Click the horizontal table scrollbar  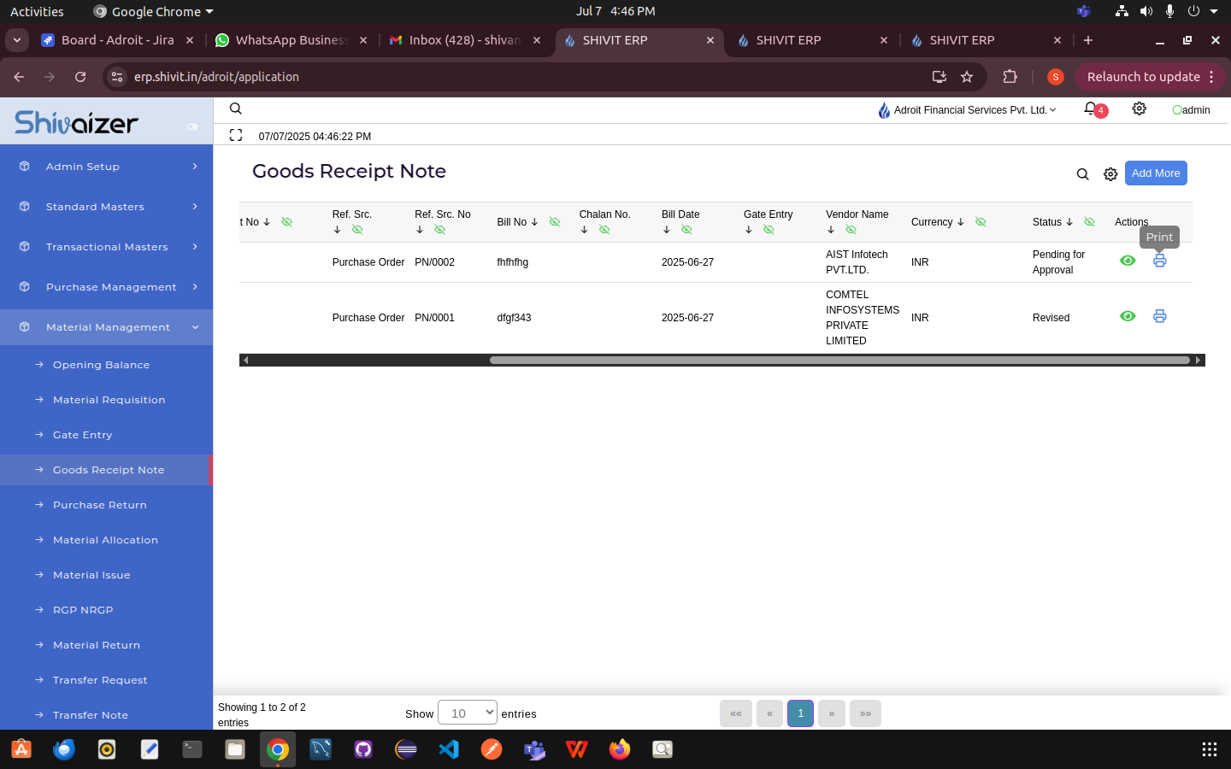tap(838, 361)
